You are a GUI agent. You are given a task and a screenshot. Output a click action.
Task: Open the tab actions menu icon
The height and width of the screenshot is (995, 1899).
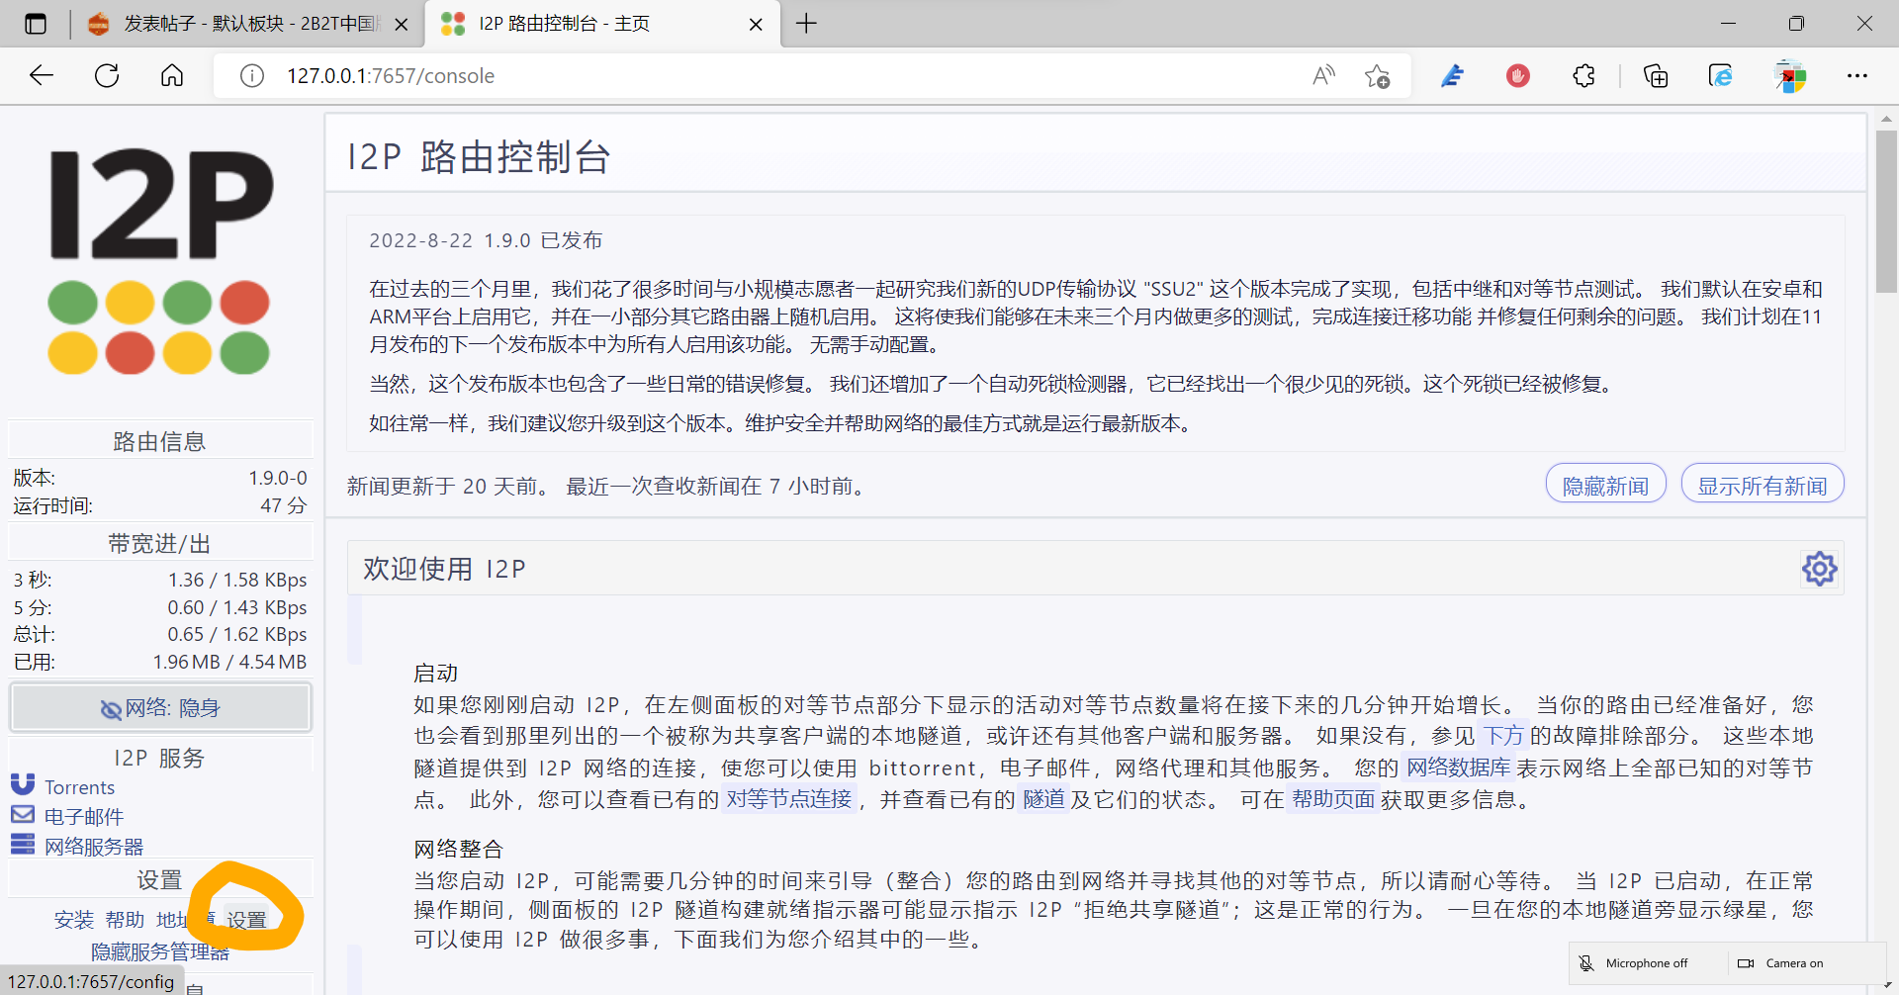tap(36, 24)
